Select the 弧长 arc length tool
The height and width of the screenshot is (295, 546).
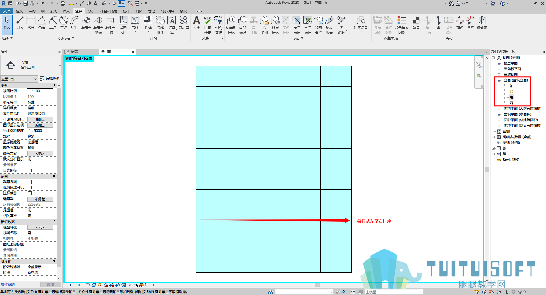point(75,23)
